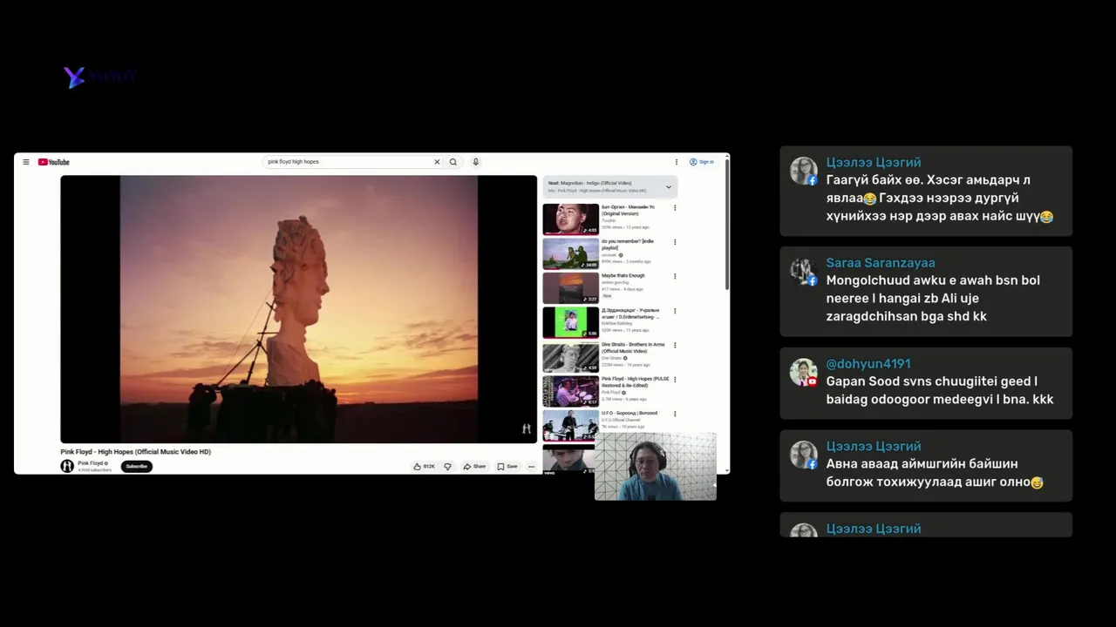Image resolution: width=1116 pixels, height=627 pixels.
Task: Open the YouTube hamburger guide menu
Action: point(26,162)
